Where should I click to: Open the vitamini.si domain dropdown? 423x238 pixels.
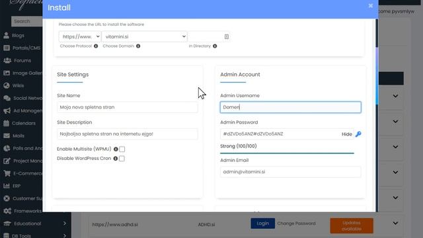point(145,36)
